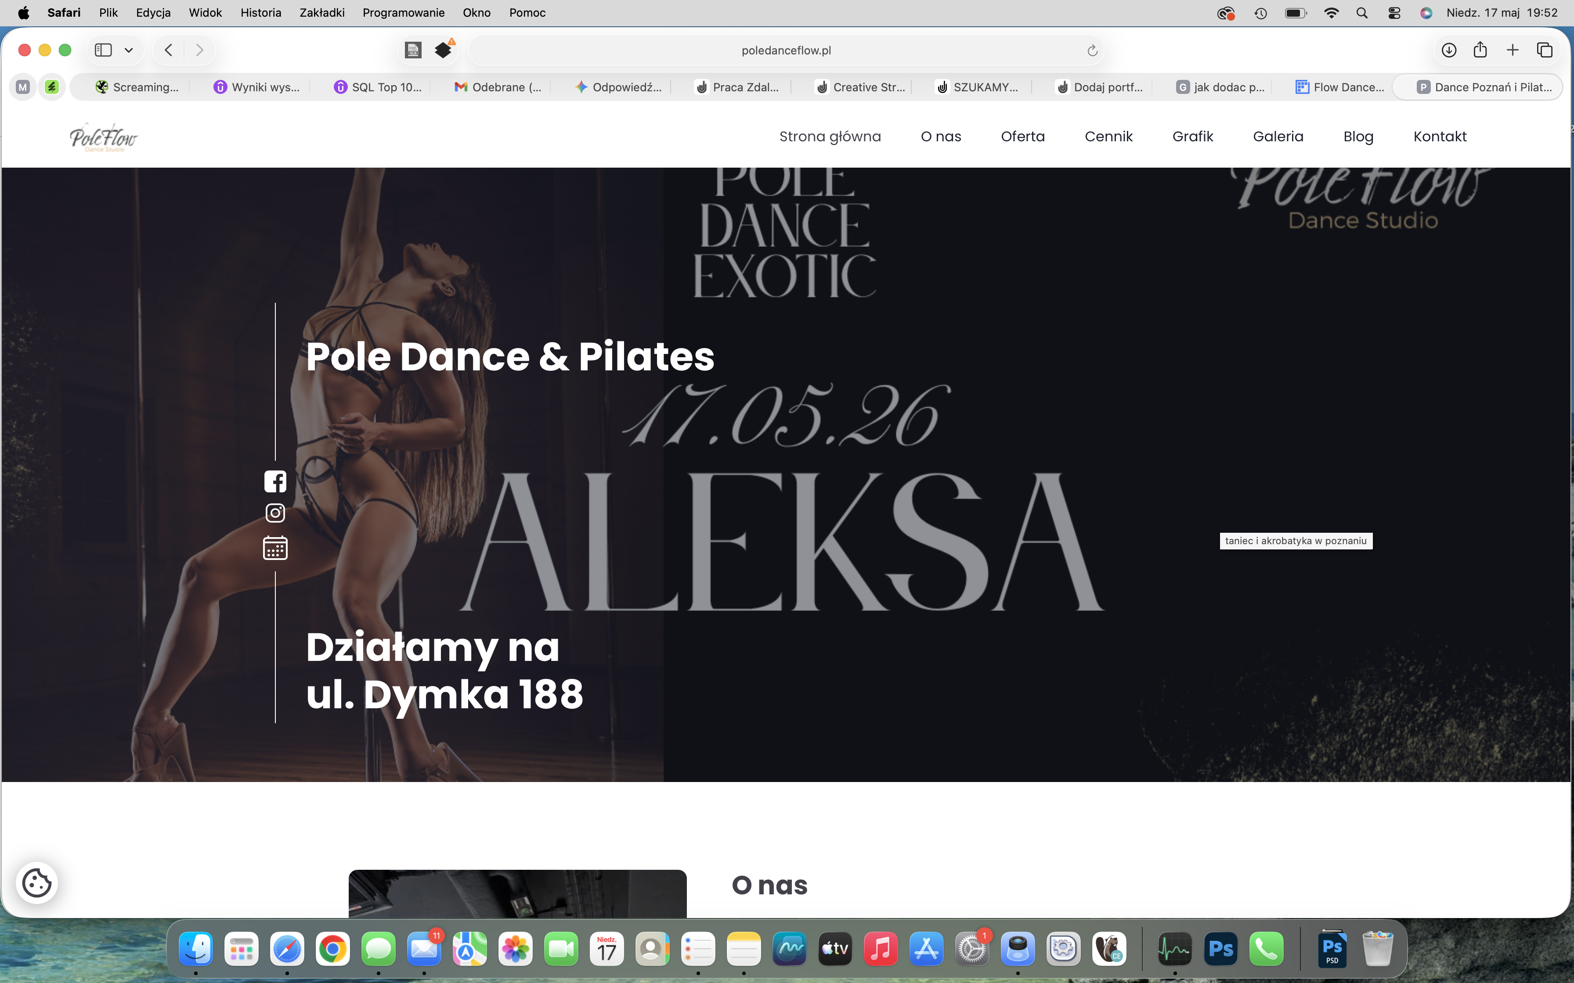Toggle the Safari sidebar
Image resolution: width=1574 pixels, height=983 pixels.
[x=103, y=50]
